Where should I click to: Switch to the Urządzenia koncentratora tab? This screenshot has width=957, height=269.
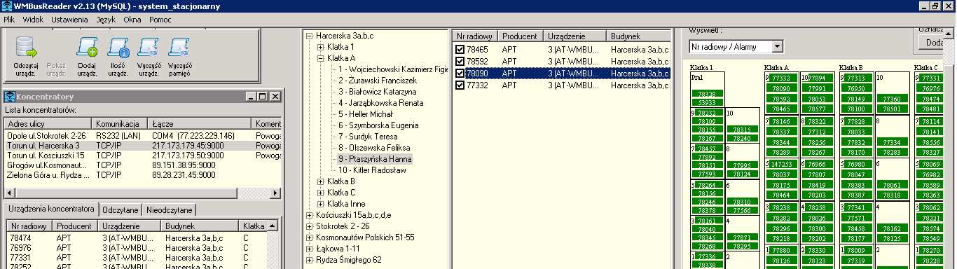[52, 209]
